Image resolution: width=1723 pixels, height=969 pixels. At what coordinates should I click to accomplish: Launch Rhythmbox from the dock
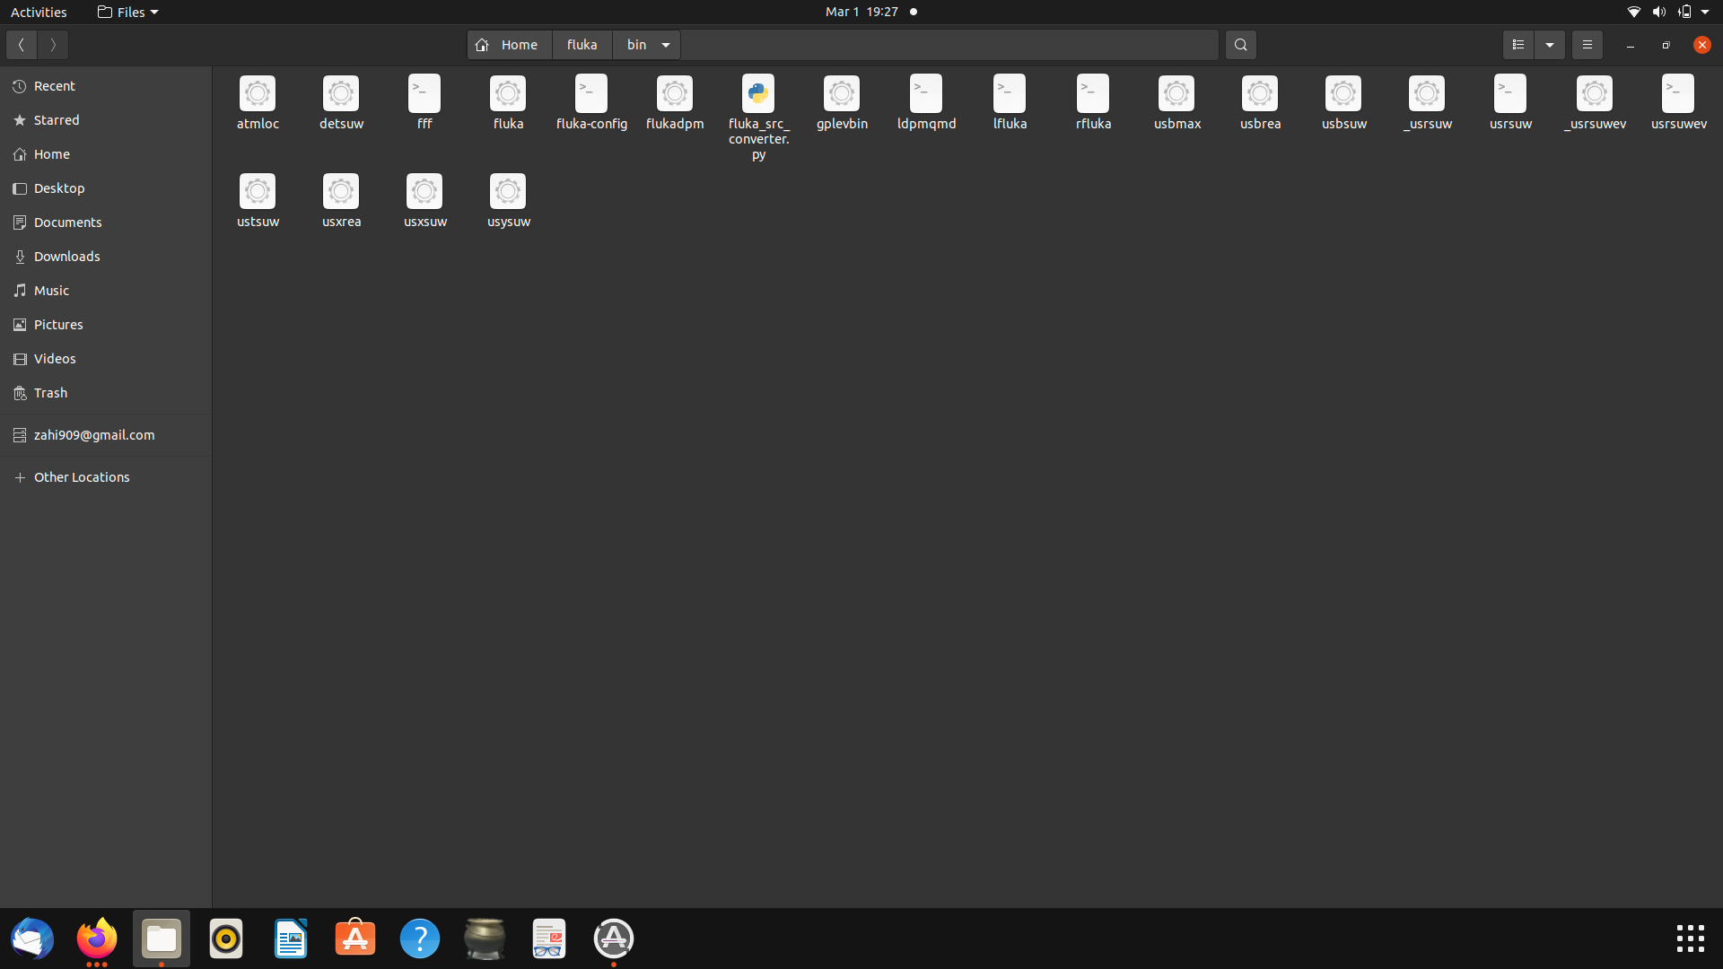pos(226,938)
